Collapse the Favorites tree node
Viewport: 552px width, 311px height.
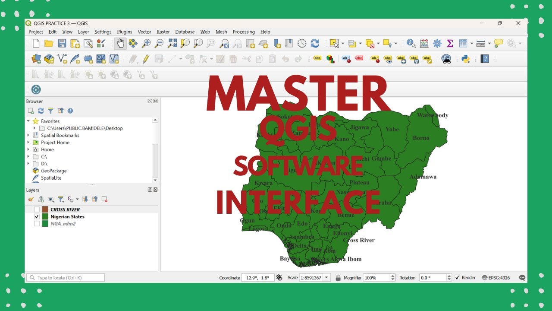[28, 121]
